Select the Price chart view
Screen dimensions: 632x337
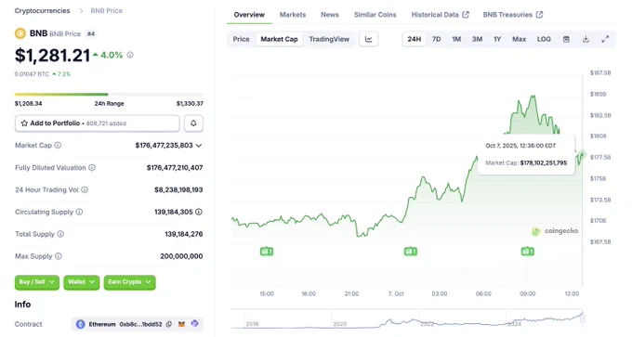point(241,39)
